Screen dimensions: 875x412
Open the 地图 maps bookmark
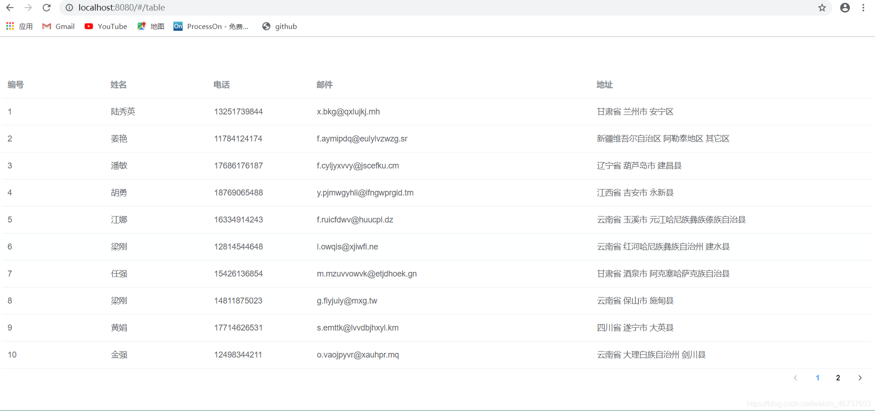click(151, 27)
